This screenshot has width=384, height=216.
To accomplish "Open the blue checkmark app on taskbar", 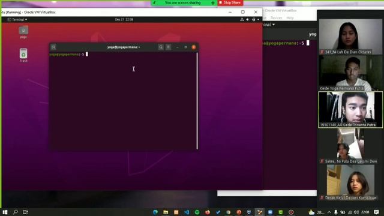I will click(x=218, y=212).
